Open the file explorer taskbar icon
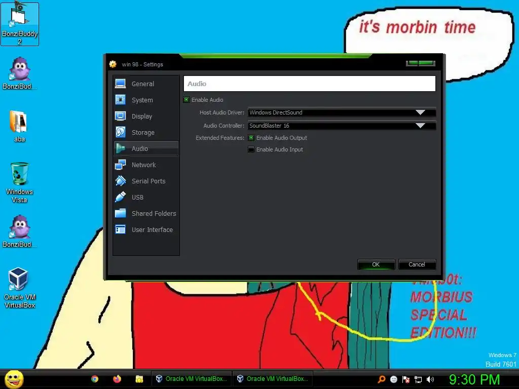Screen dimensions: 519x389 coord(139,379)
